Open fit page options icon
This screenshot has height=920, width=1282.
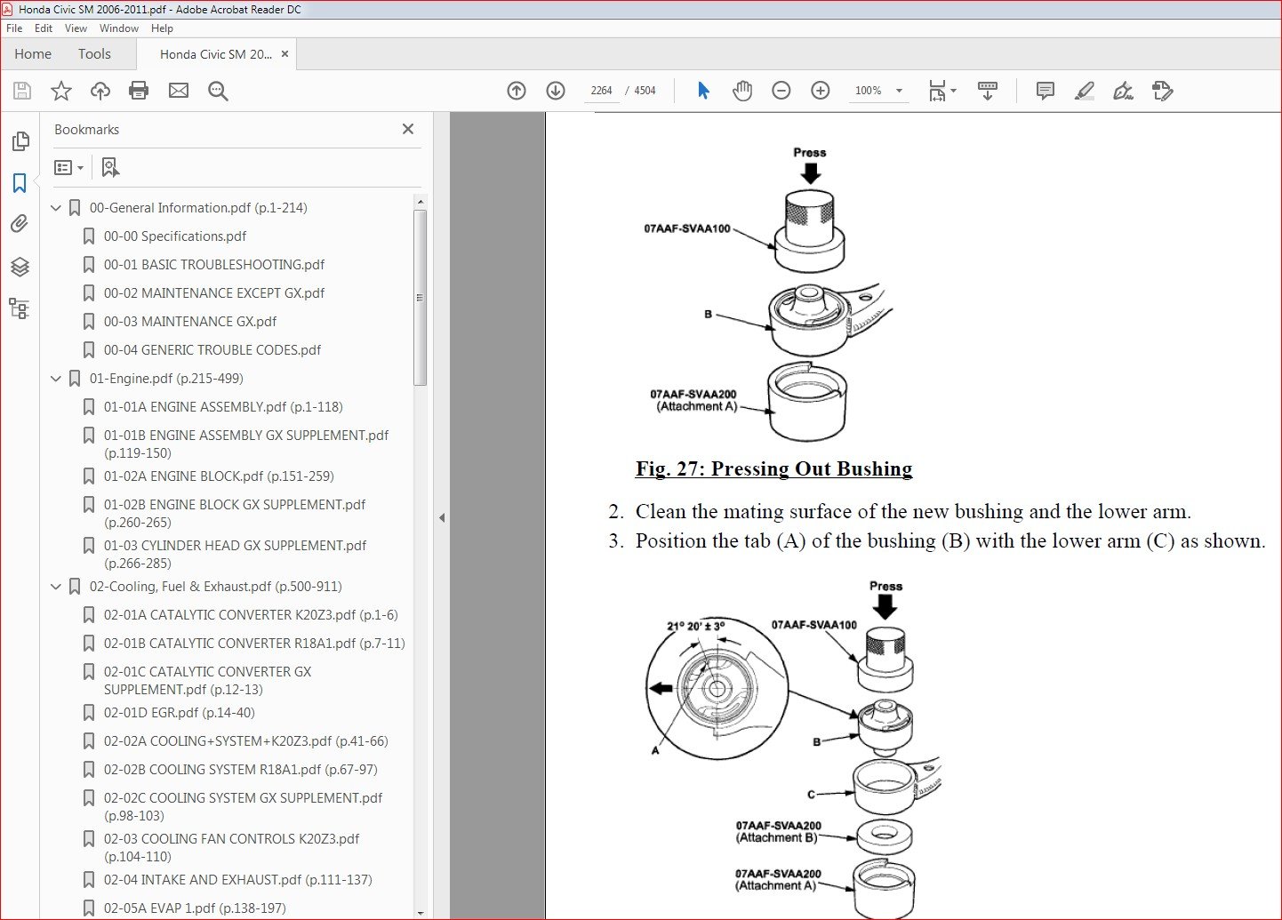(x=941, y=91)
